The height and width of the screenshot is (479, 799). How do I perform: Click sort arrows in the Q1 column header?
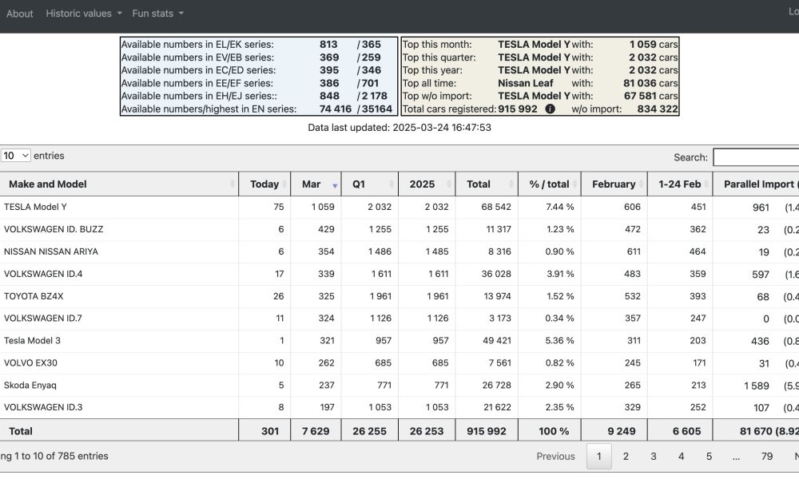pyautogui.click(x=392, y=184)
